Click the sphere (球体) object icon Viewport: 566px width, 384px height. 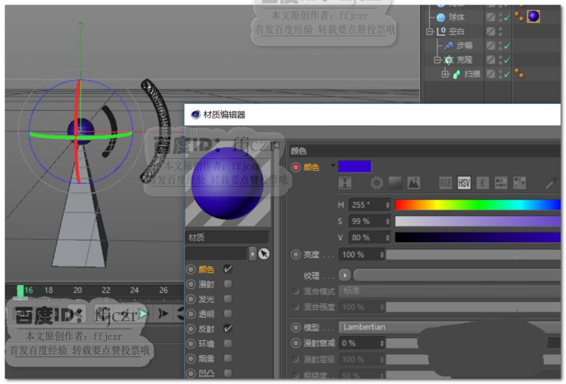click(x=440, y=17)
